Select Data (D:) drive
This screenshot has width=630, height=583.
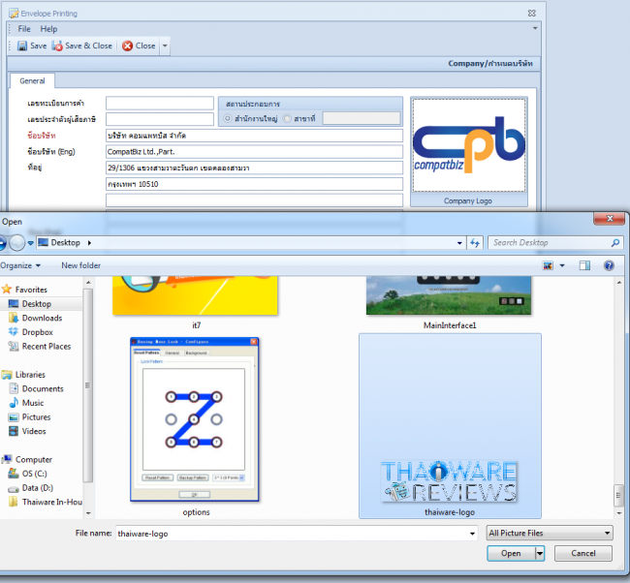(x=38, y=488)
